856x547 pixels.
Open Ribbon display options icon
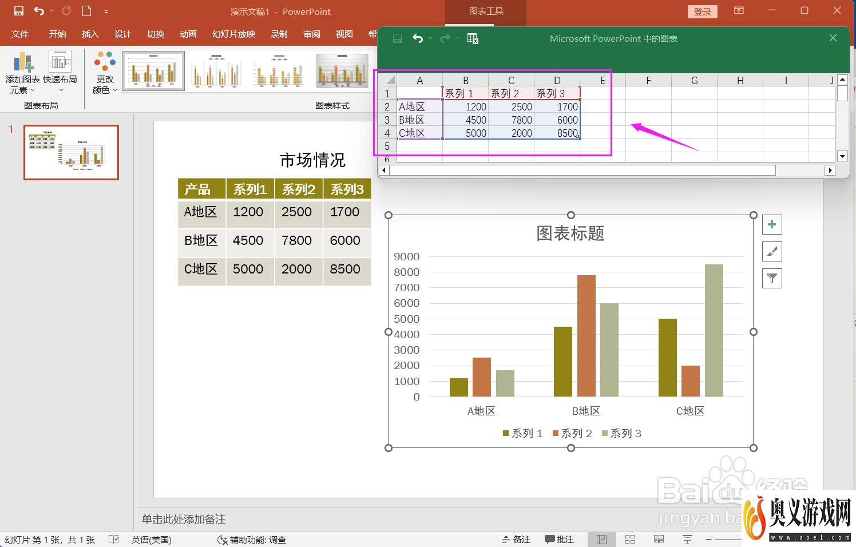[x=739, y=11]
